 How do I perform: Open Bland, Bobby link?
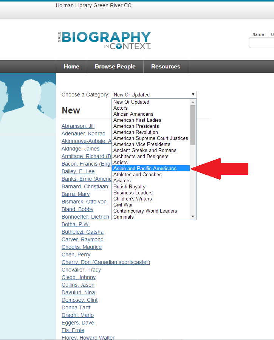point(77,210)
